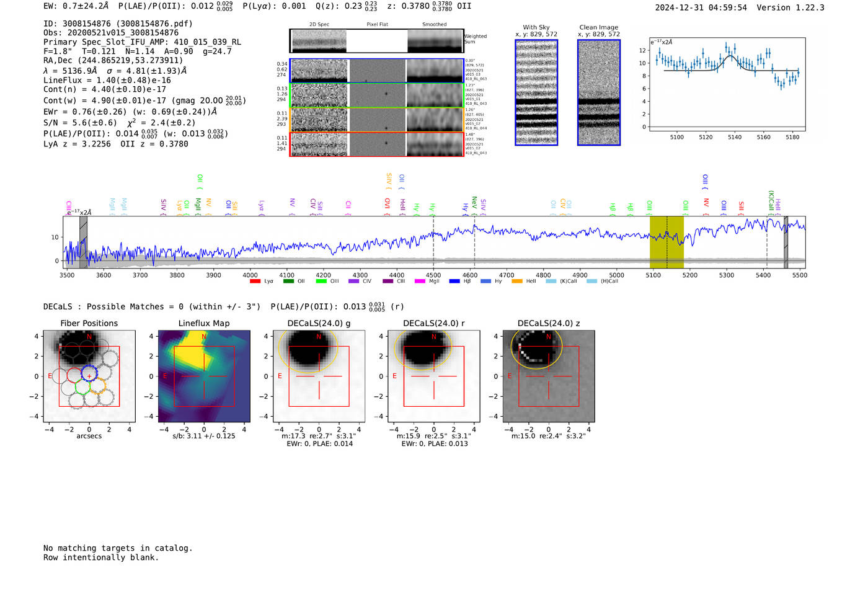Viewport: 868px width, 591px height.
Task: Click the gray hatched band near 5460 Å
Action: tap(786, 242)
